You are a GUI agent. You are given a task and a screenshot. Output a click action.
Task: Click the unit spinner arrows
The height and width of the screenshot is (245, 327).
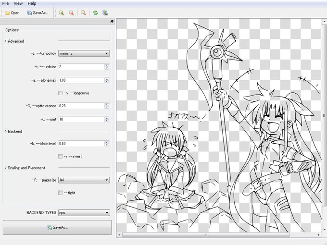pyautogui.click(x=107, y=119)
